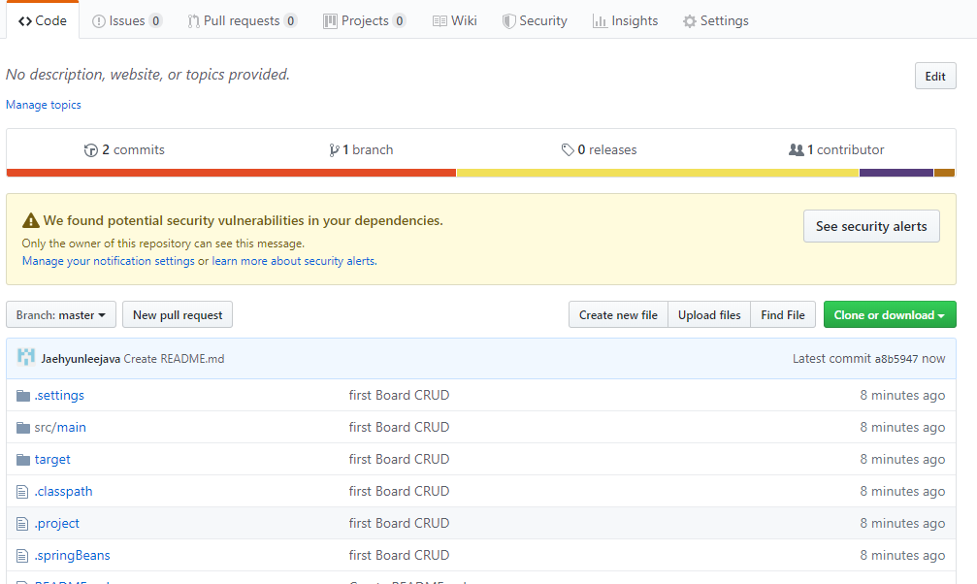Open the Pull requests tab

tap(243, 20)
